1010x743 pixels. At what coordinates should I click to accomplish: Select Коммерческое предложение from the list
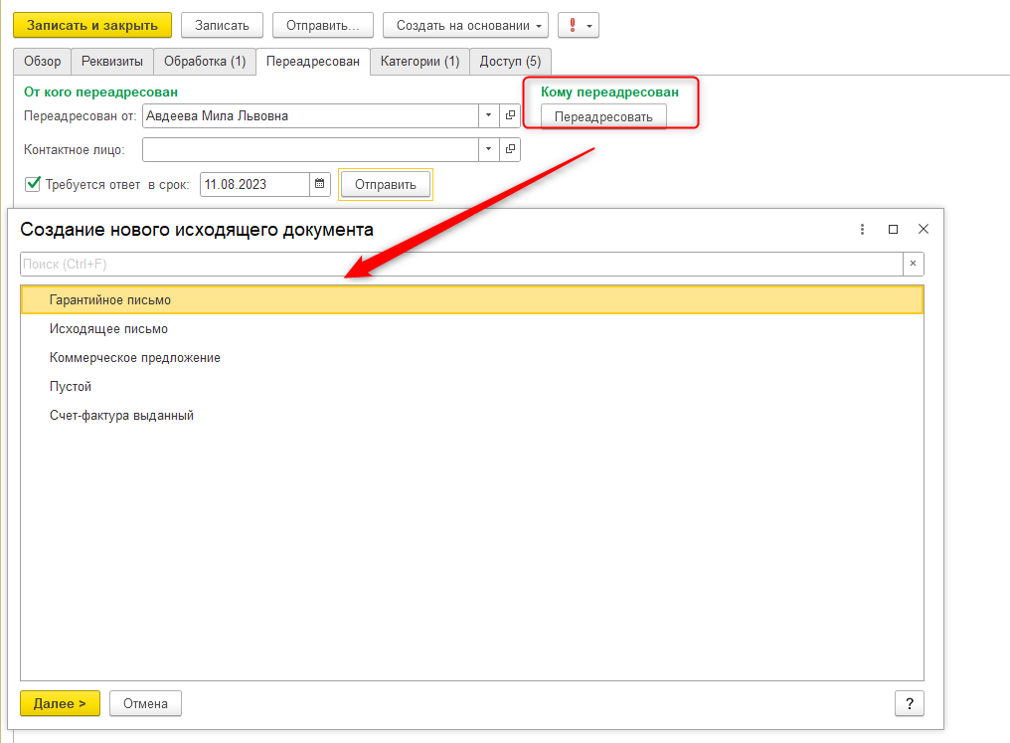pyautogui.click(x=135, y=357)
